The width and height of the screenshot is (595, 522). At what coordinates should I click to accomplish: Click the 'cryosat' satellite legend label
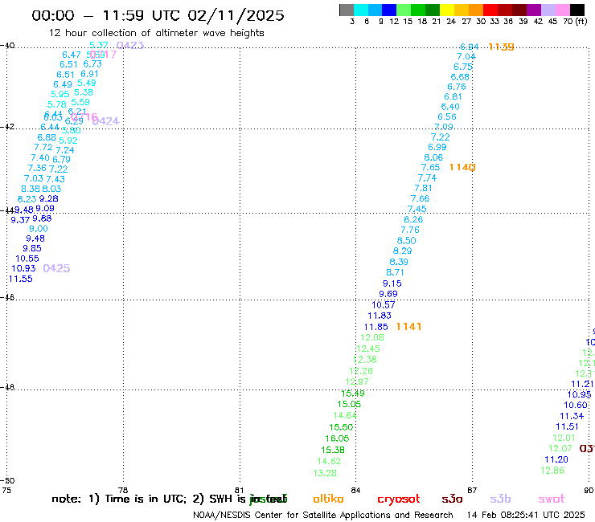(399, 500)
